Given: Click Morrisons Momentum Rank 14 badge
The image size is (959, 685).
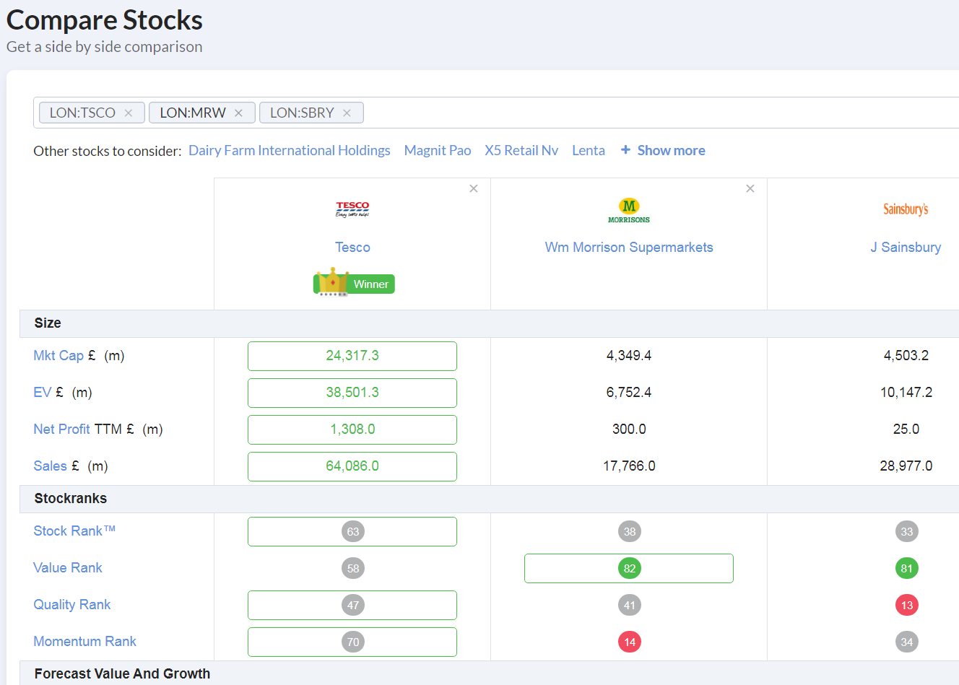Looking at the screenshot, I should click(630, 642).
